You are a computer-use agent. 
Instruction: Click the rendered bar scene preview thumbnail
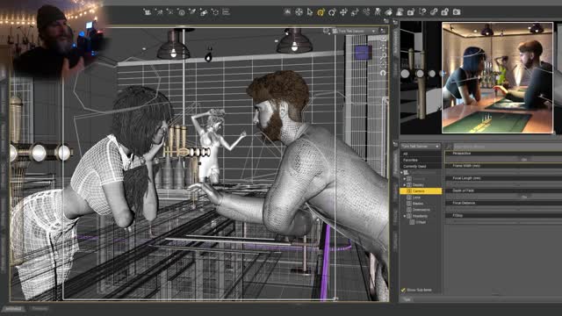[x=498, y=78]
